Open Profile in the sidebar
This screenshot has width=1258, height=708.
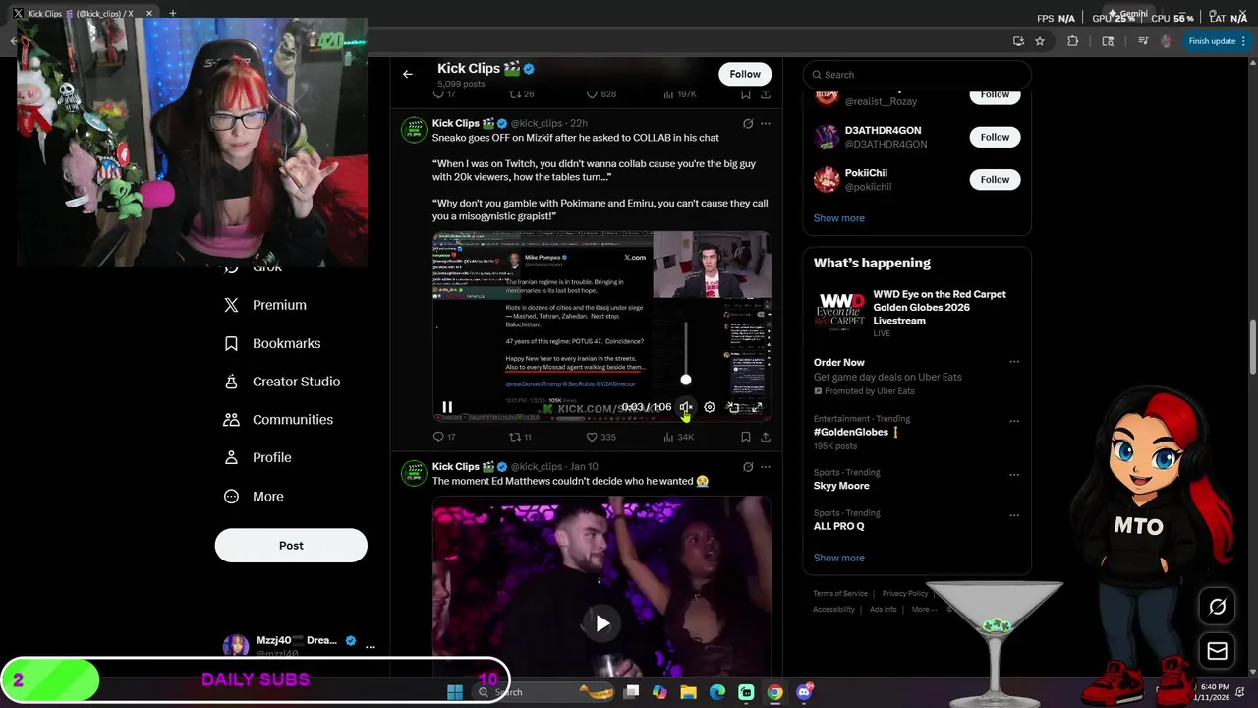(257, 457)
